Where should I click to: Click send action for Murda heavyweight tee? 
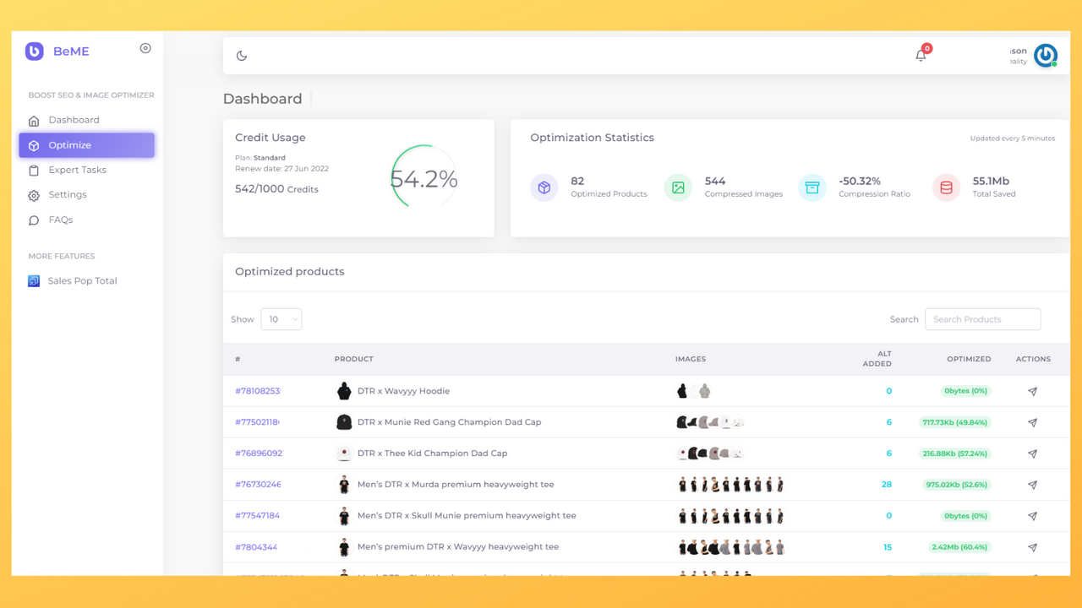[1032, 486]
